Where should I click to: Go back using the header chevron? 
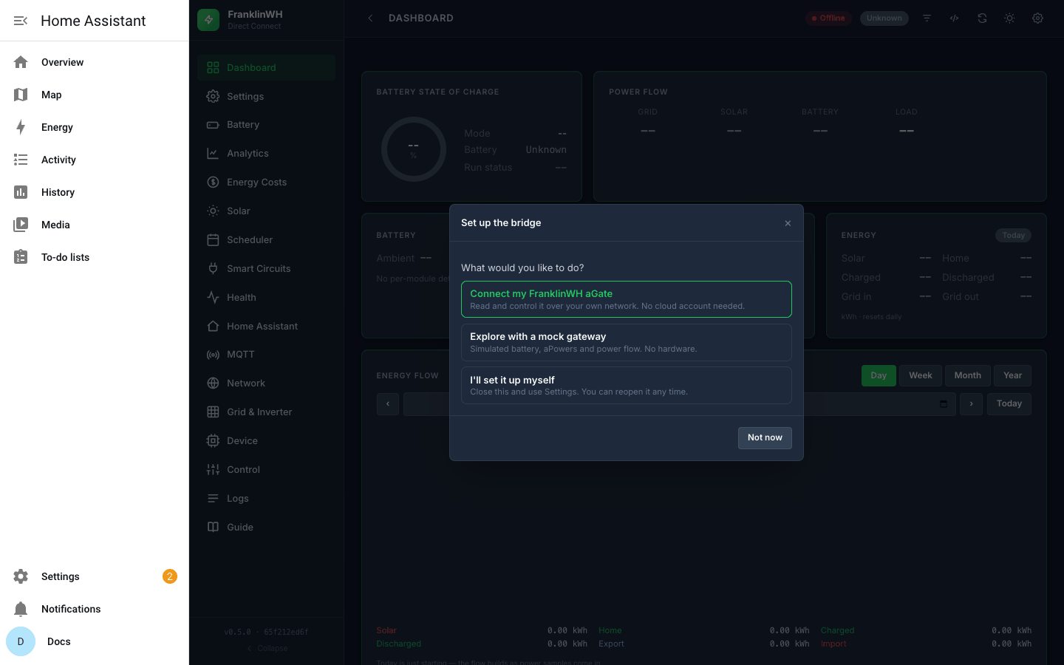click(x=370, y=18)
